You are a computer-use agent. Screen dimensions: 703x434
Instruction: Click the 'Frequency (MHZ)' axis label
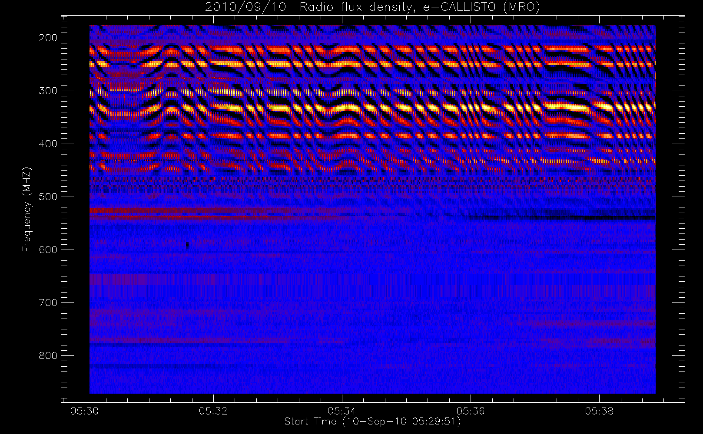[x=27, y=209]
